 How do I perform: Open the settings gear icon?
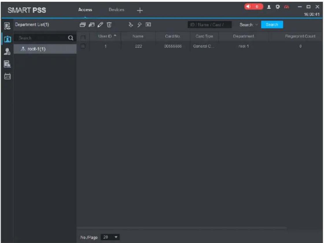(277, 7)
